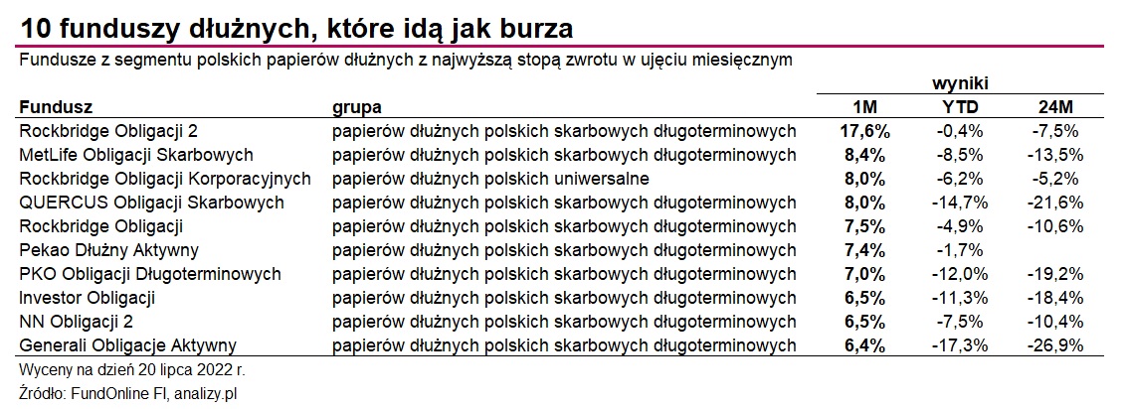This screenshot has width=1126, height=409.
Task: Click the 1M value '7,5%' for Rockbridge Obligacji
Action: click(864, 226)
